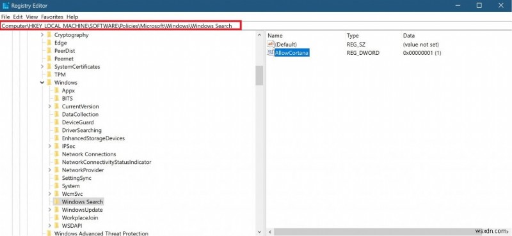This screenshot has width=512, height=236.
Task: Select the WorkplaceJoin key label
Action: (x=80, y=218)
